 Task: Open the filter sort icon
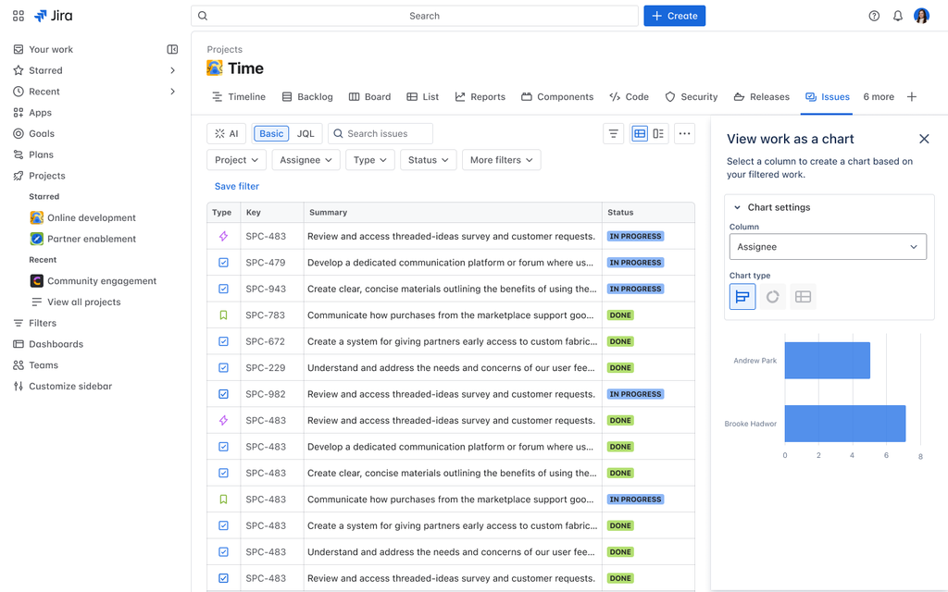613,133
